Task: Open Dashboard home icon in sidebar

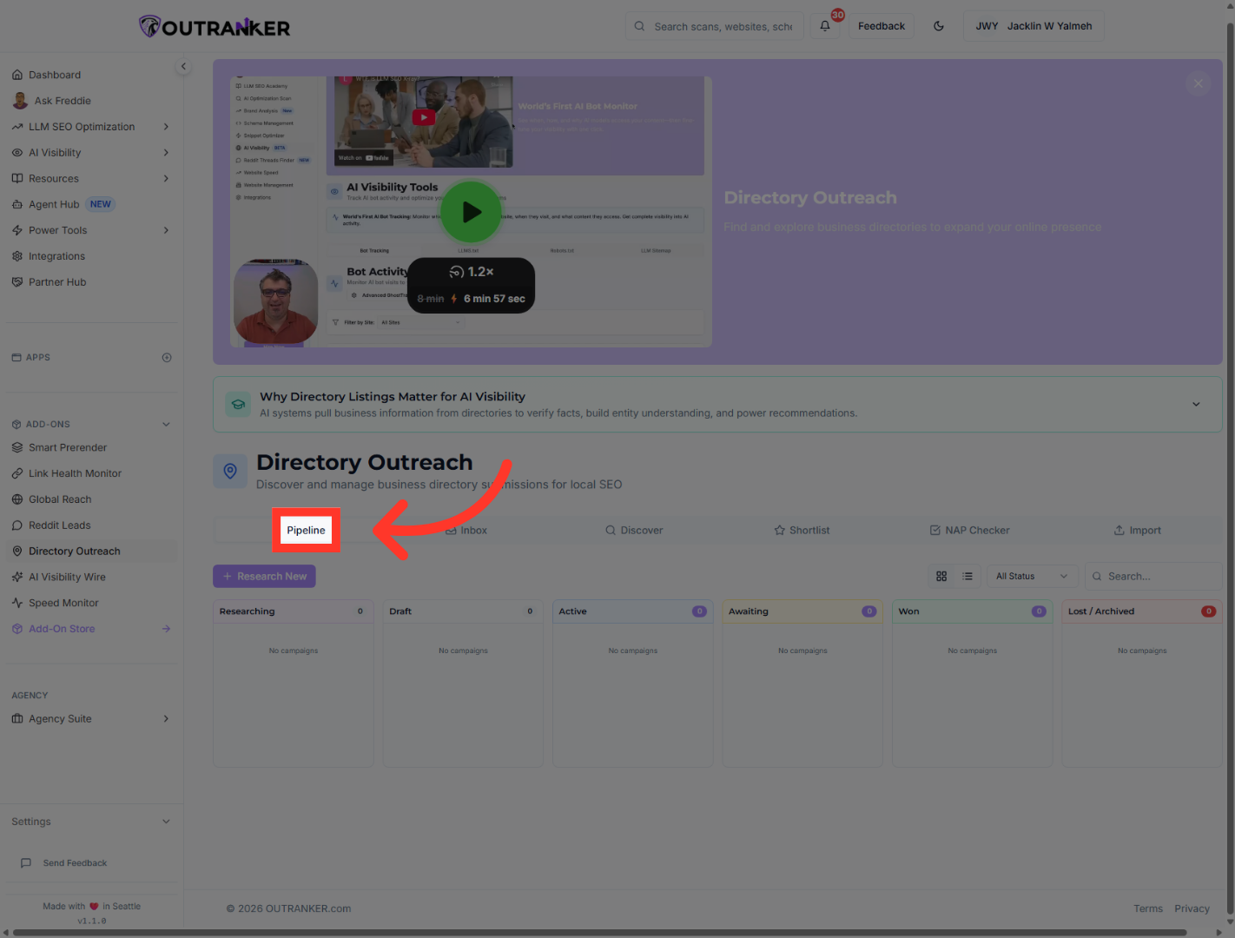Action: tap(17, 75)
